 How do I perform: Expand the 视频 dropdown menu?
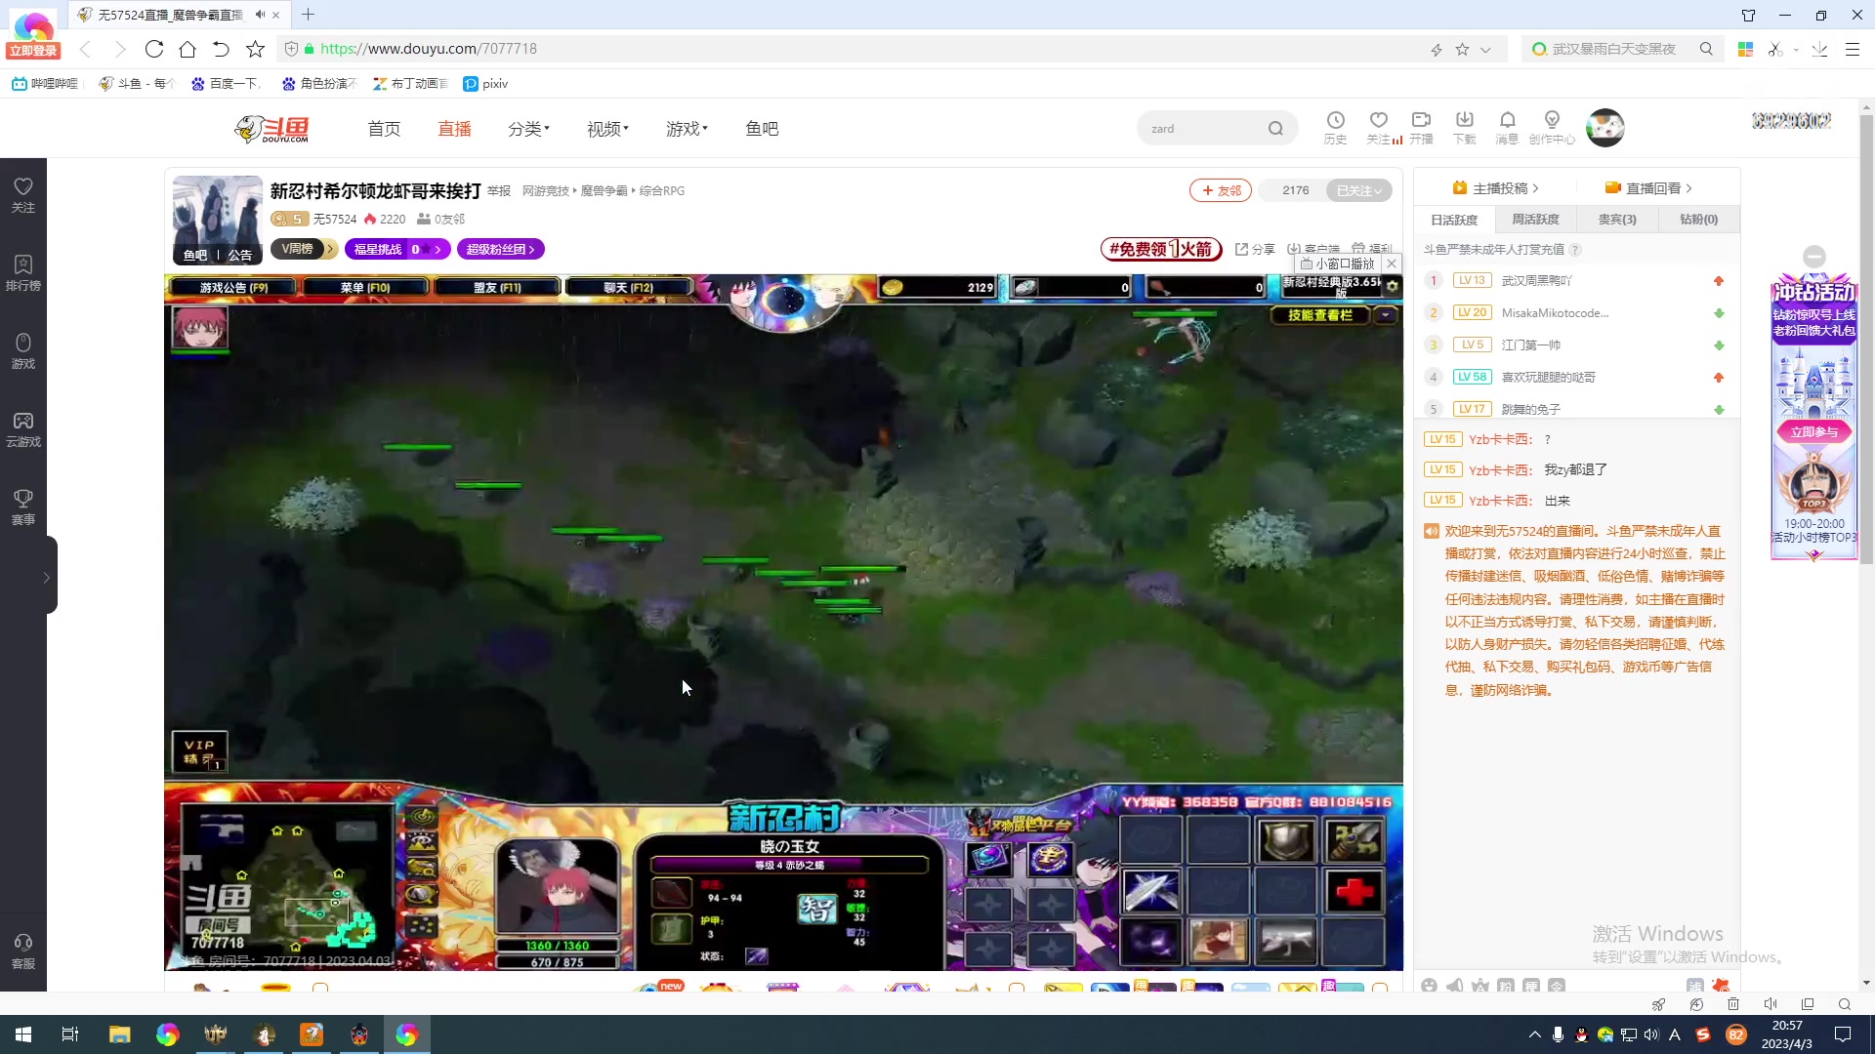(x=607, y=129)
